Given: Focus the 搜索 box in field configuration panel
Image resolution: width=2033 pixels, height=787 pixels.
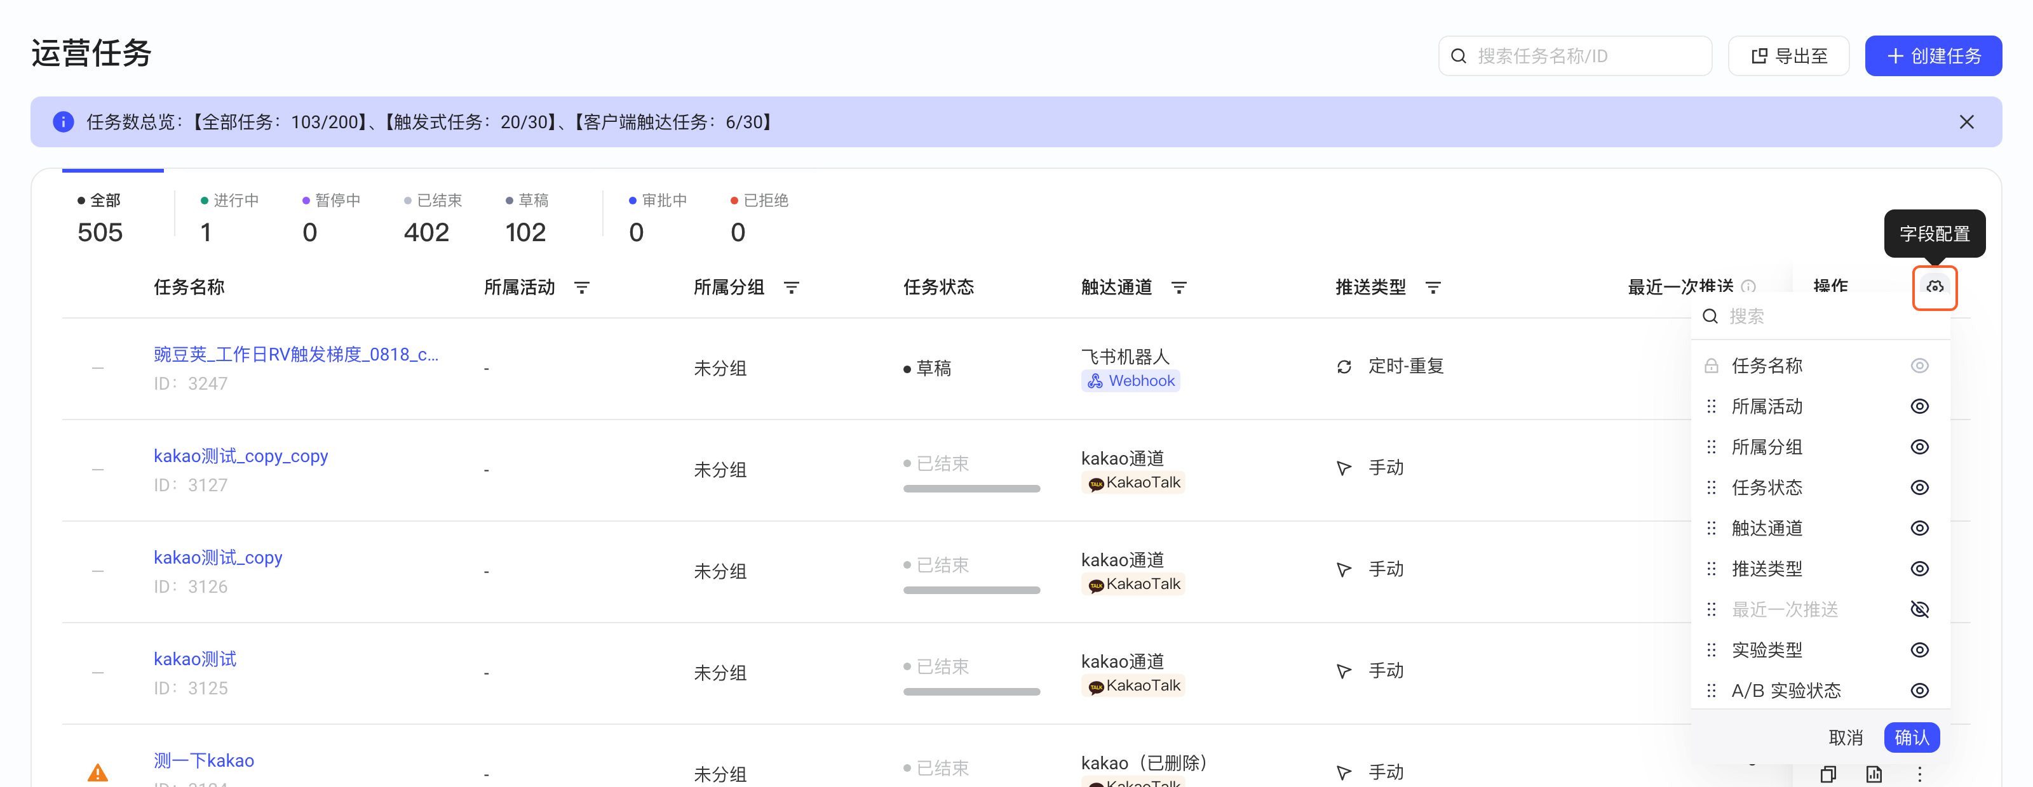Looking at the screenshot, I should click(x=1820, y=317).
